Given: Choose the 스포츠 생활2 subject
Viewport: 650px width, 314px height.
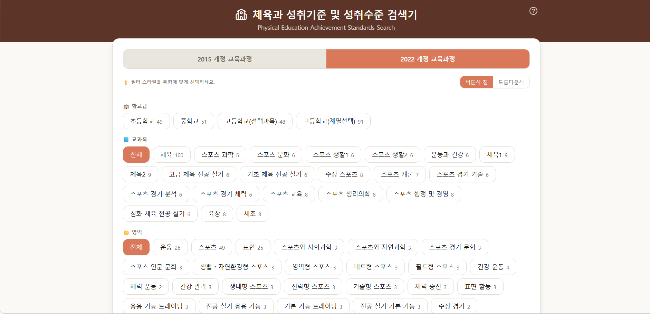Looking at the screenshot, I should click(x=393, y=155).
